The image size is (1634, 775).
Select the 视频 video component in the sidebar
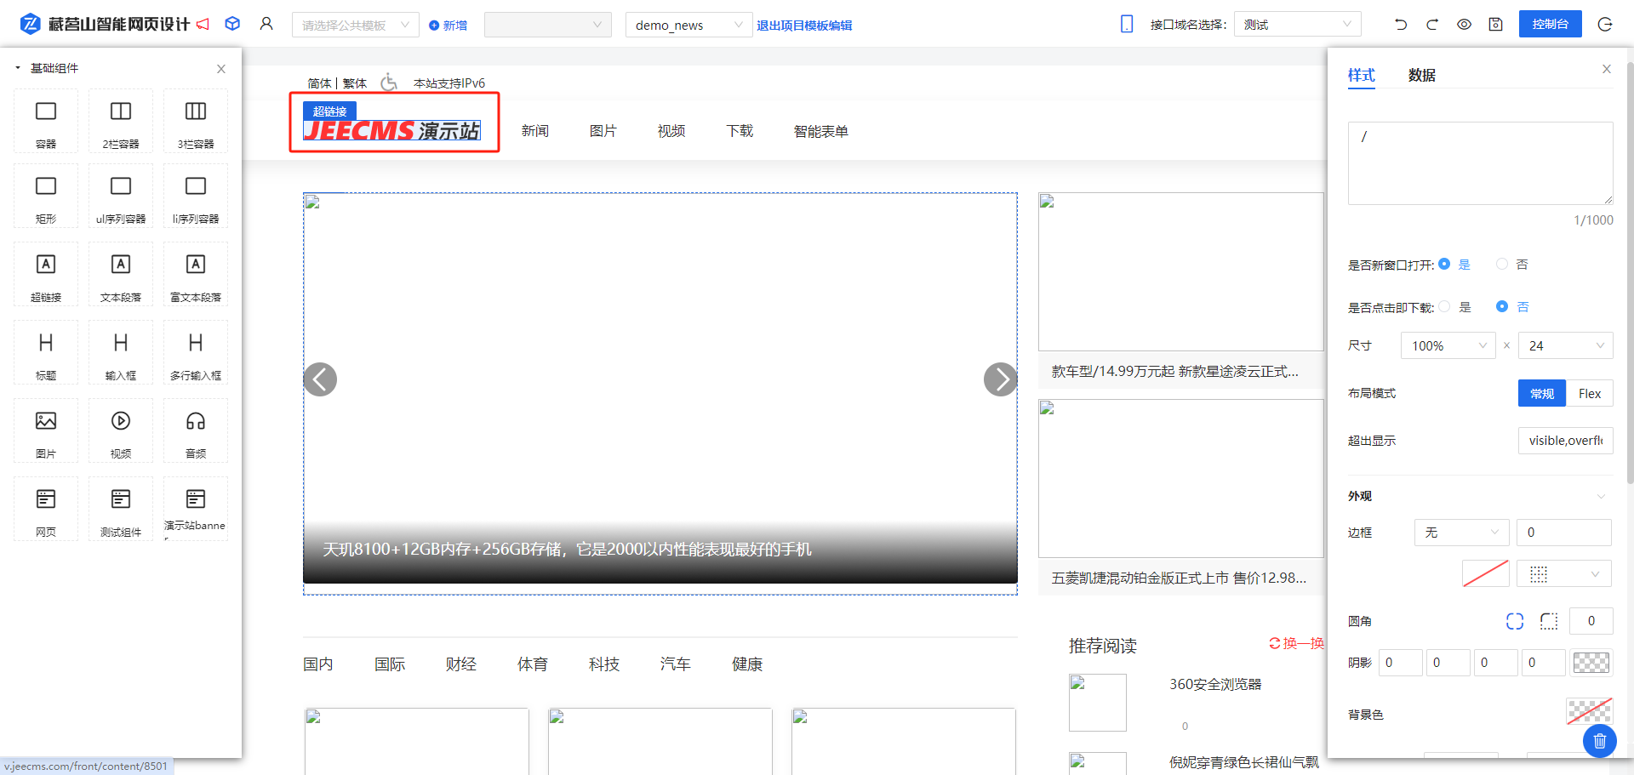121,430
